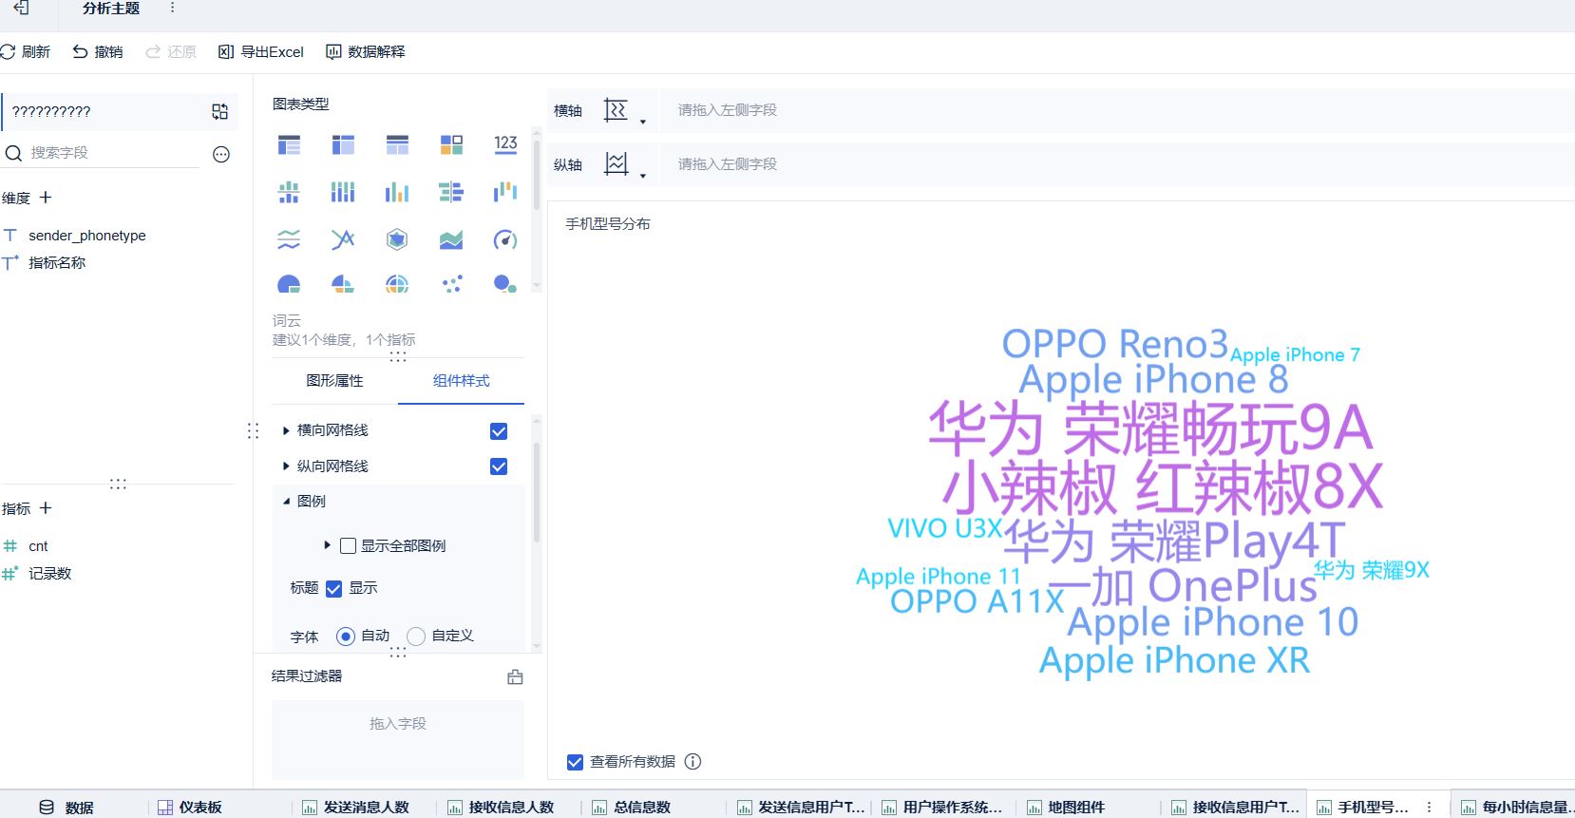This screenshot has height=818, width=1575.
Task: Select the 自定义 font radio button
Action: tap(416, 637)
